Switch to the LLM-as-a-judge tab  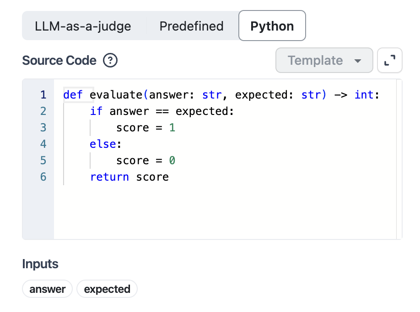(x=83, y=26)
